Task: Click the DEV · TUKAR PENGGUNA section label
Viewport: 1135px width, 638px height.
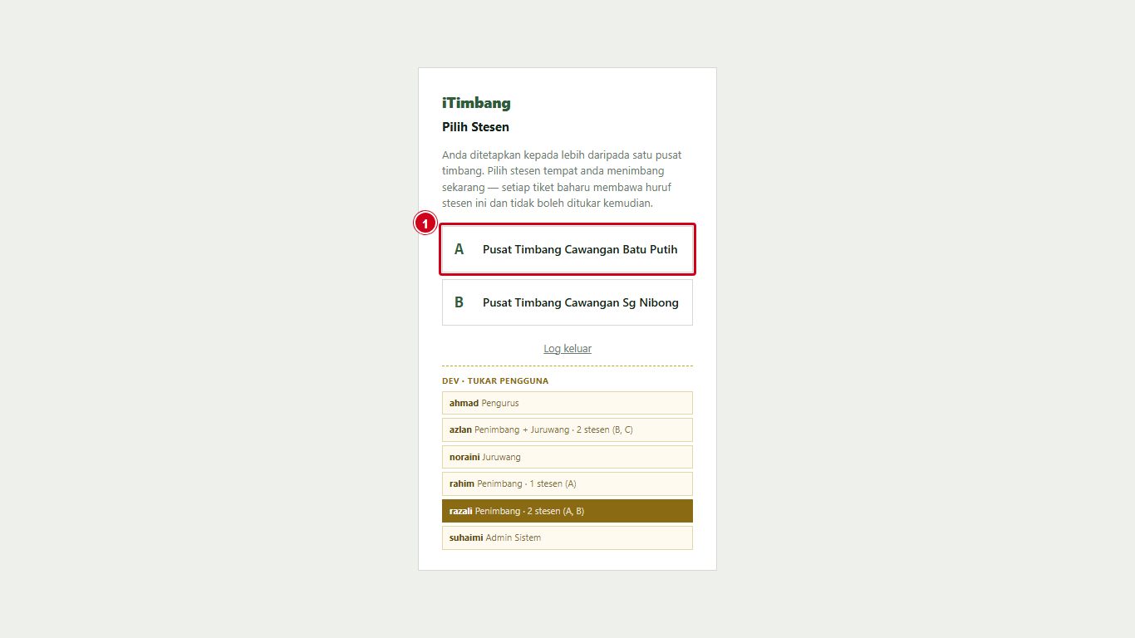Action: point(495,381)
